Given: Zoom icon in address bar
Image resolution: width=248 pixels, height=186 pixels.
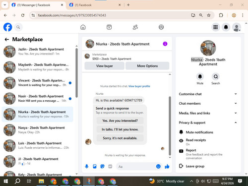Looking at the screenshot, I should [x=201, y=15].
